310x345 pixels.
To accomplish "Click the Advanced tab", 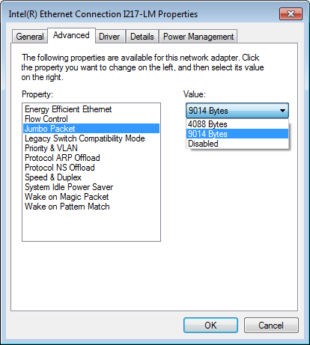I will click(71, 35).
